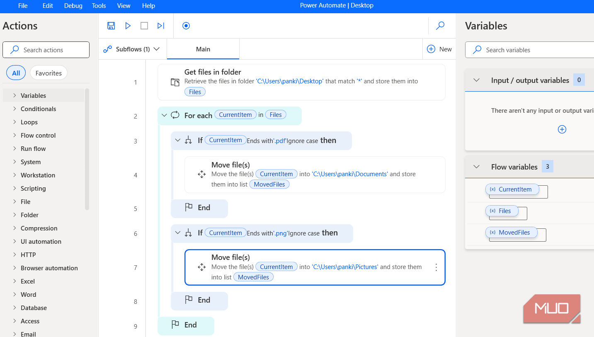Click the Get files in folder action icon

pyautogui.click(x=175, y=82)
